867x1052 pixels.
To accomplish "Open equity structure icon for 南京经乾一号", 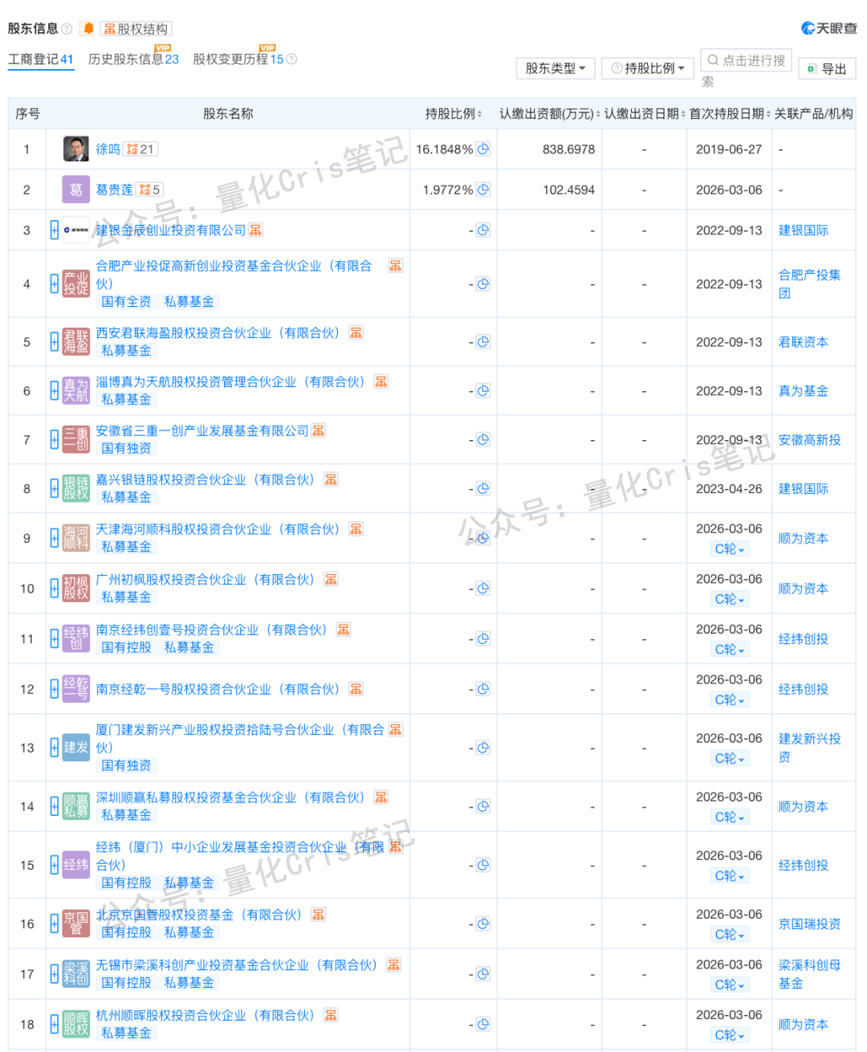I will click(356, 689).
